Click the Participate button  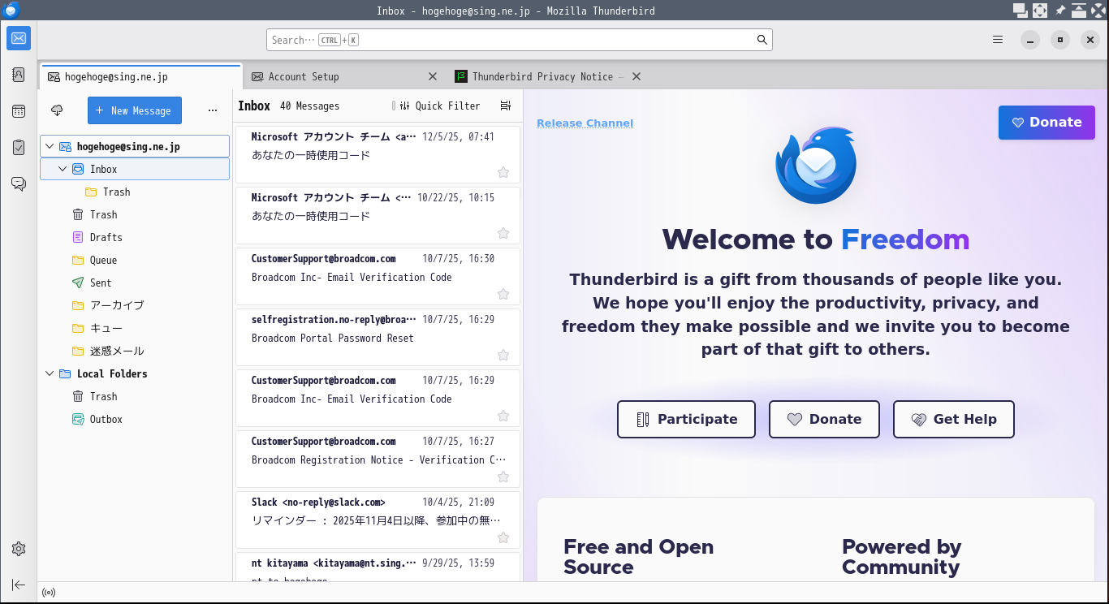(686, 419)
